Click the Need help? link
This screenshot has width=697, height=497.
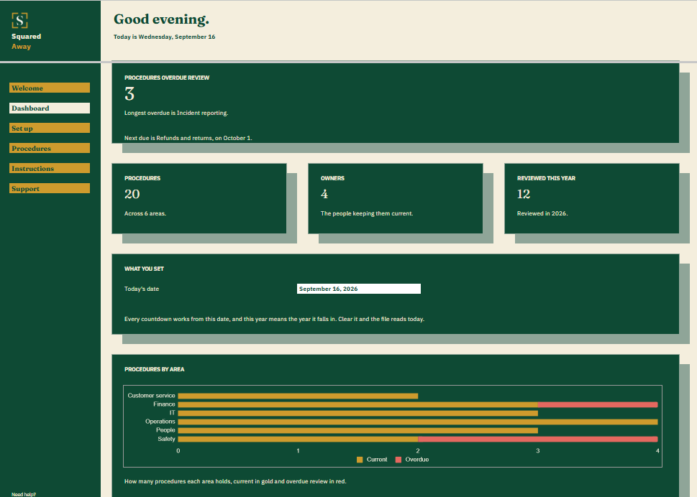(x=24, y=494)
